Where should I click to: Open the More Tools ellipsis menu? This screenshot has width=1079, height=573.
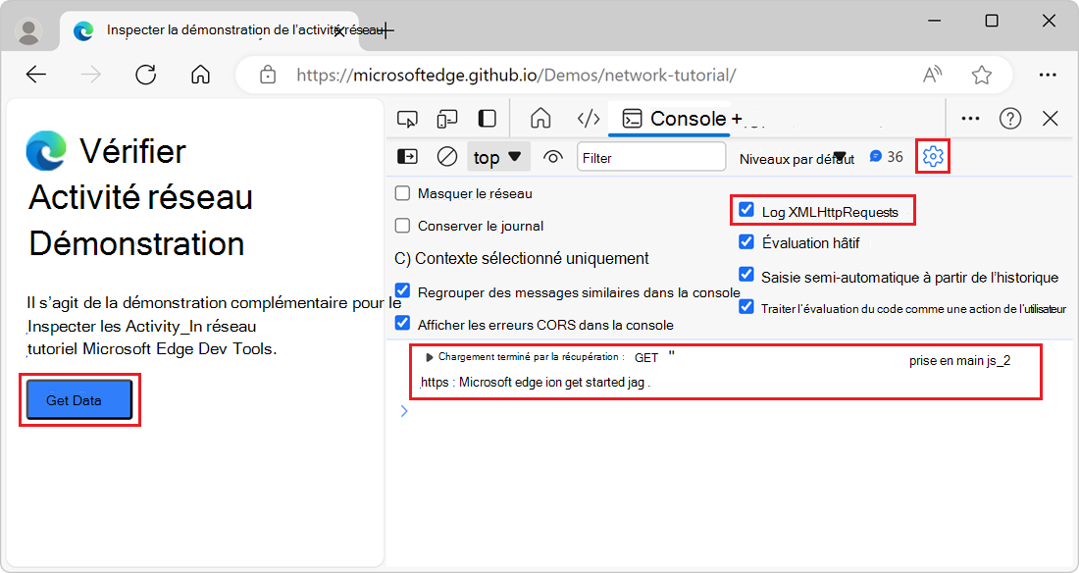970,117
